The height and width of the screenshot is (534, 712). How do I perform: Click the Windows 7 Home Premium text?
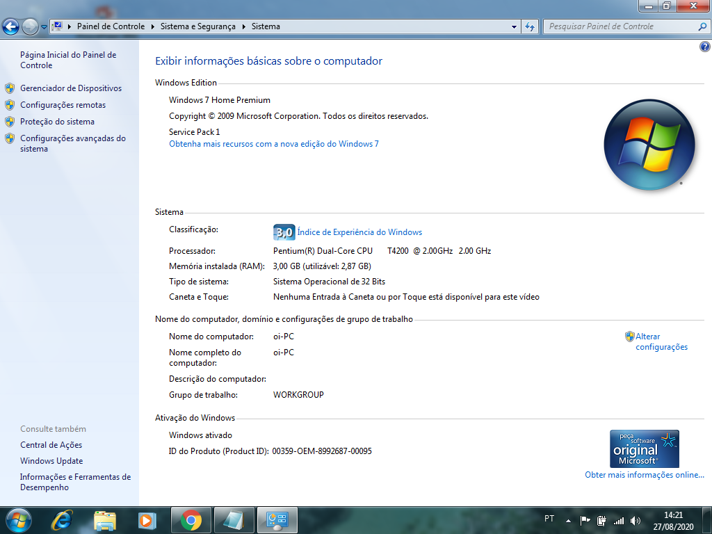tap(220, 100)
